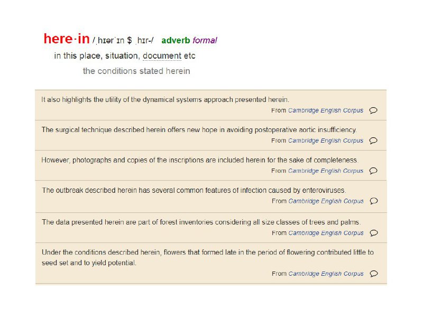Click the speech bubble icon for the surgical technique sentence
423x327 pixels.
(x=373, y=141)
